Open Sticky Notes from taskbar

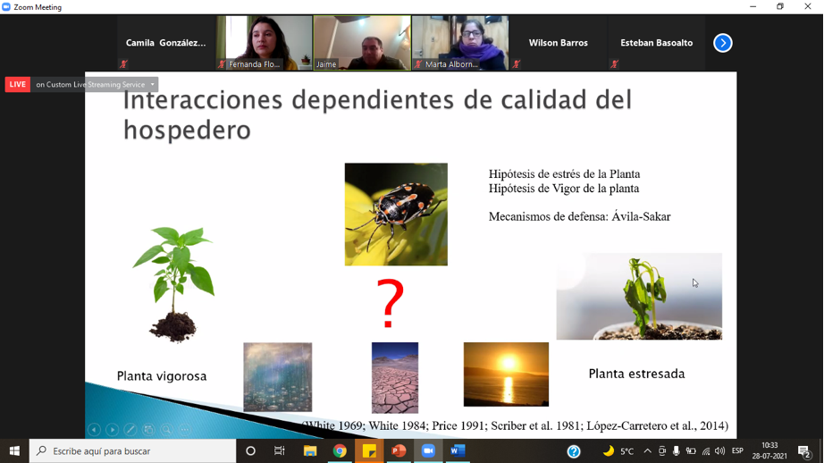pyautogui.click(x=369, y=450)
